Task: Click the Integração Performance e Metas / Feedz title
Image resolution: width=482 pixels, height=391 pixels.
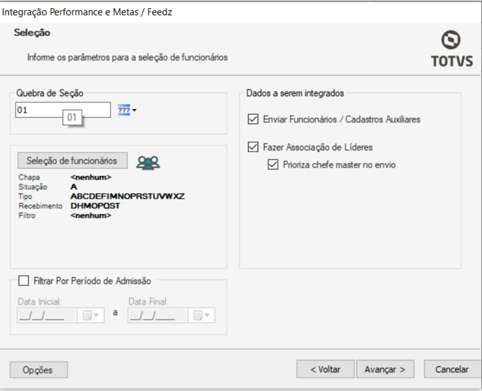Action: coord(87,12)
